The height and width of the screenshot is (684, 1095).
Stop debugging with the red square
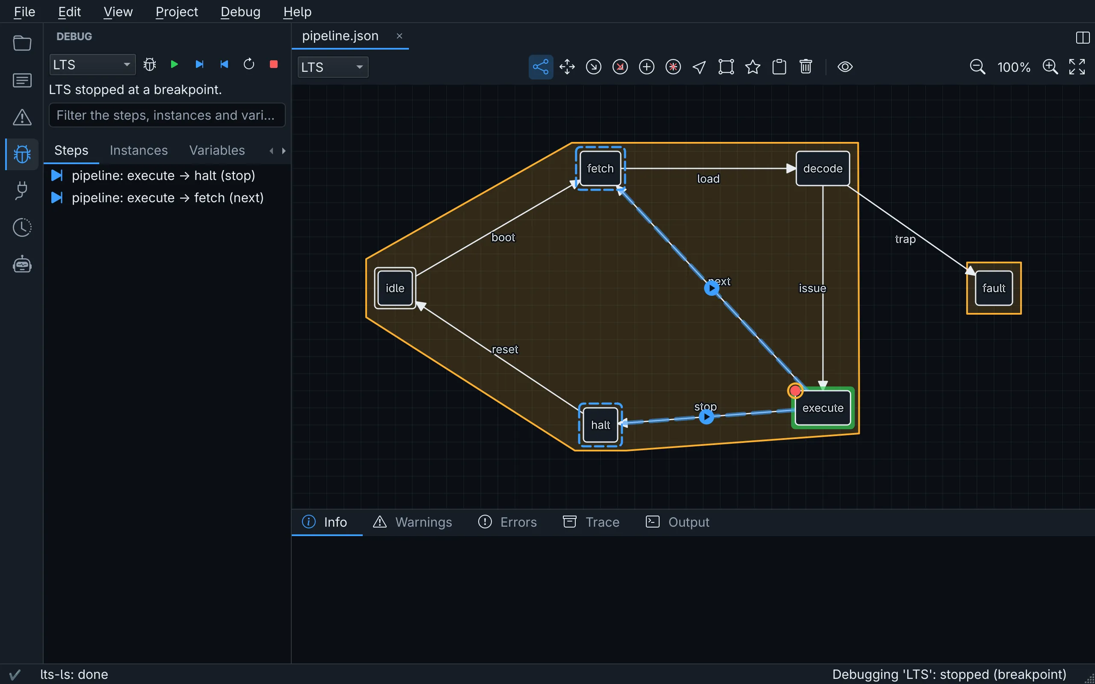273,64
